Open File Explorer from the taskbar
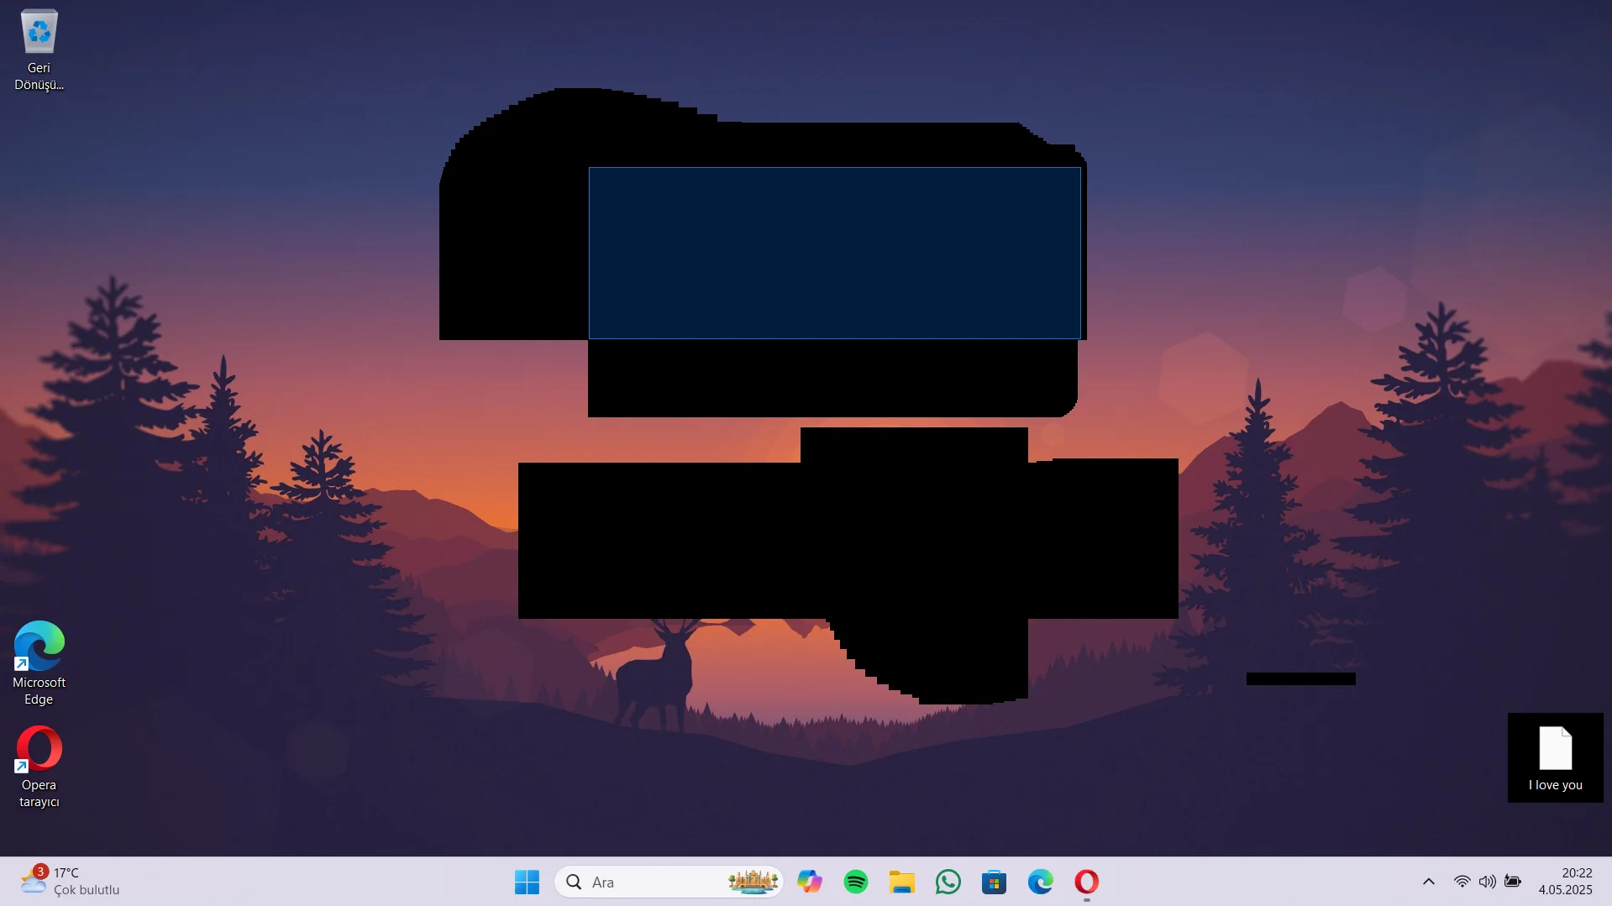This screenshot has height=906, width=1612. pyautogui.click(x=901, y=882)
